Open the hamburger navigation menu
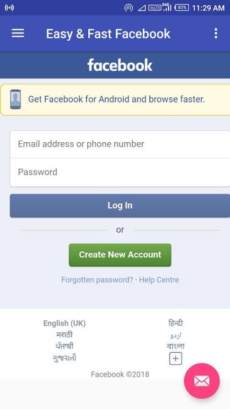 [x=18, y=34]
